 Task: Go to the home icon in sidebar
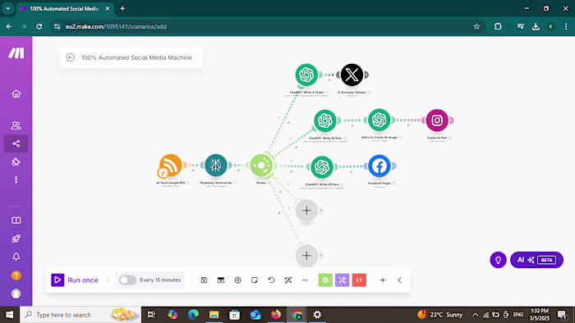pyautogui.click(x=16, y=93)
